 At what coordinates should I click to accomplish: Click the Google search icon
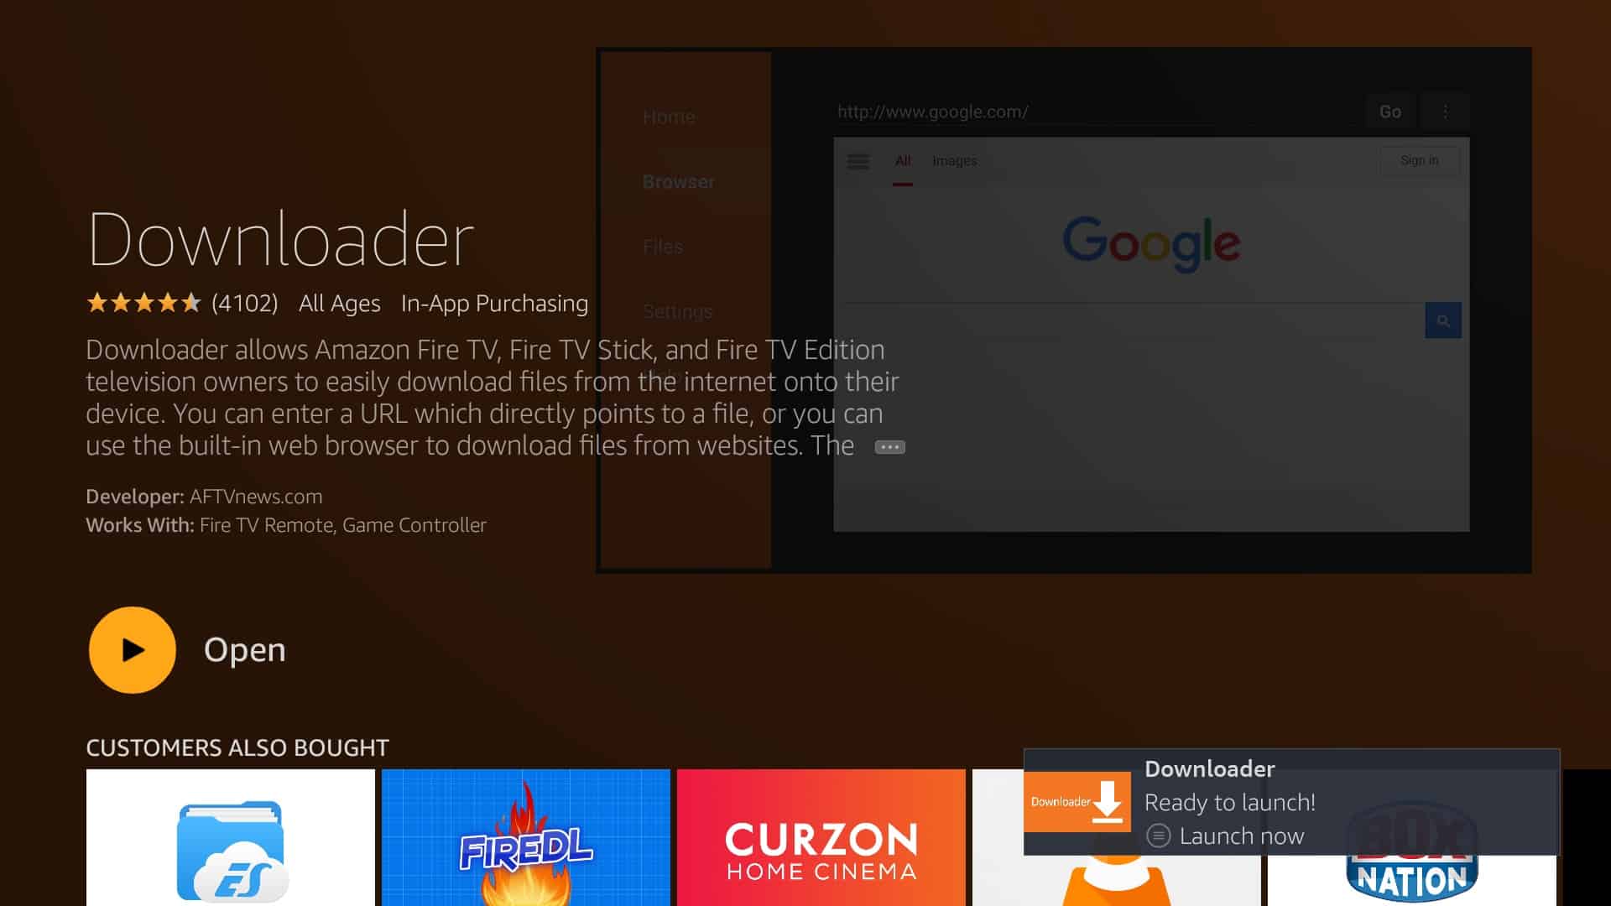1442,320
